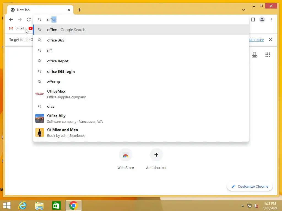The width and height of the screenshot is (282, 211).
Task: Click the address bar containing office
Action: (141, 20)
